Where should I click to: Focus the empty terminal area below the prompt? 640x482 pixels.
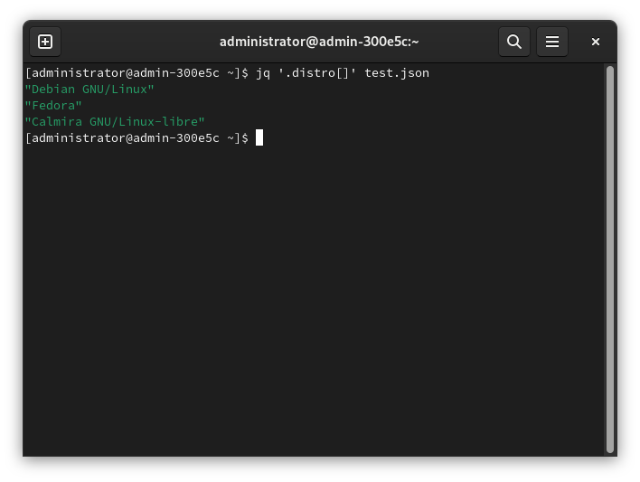[307, 298]
